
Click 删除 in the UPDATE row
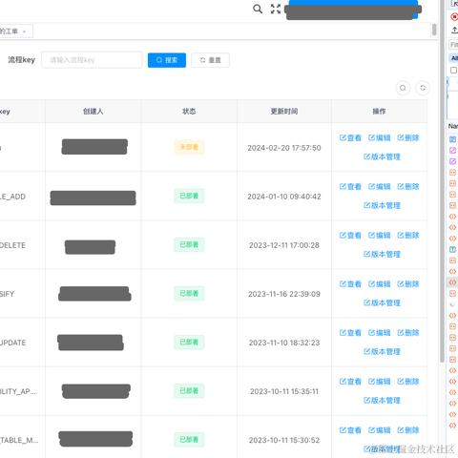coord(408,333)
